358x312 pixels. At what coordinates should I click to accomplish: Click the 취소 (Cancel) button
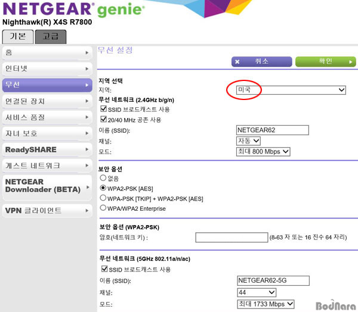click(x=262, y=62)
